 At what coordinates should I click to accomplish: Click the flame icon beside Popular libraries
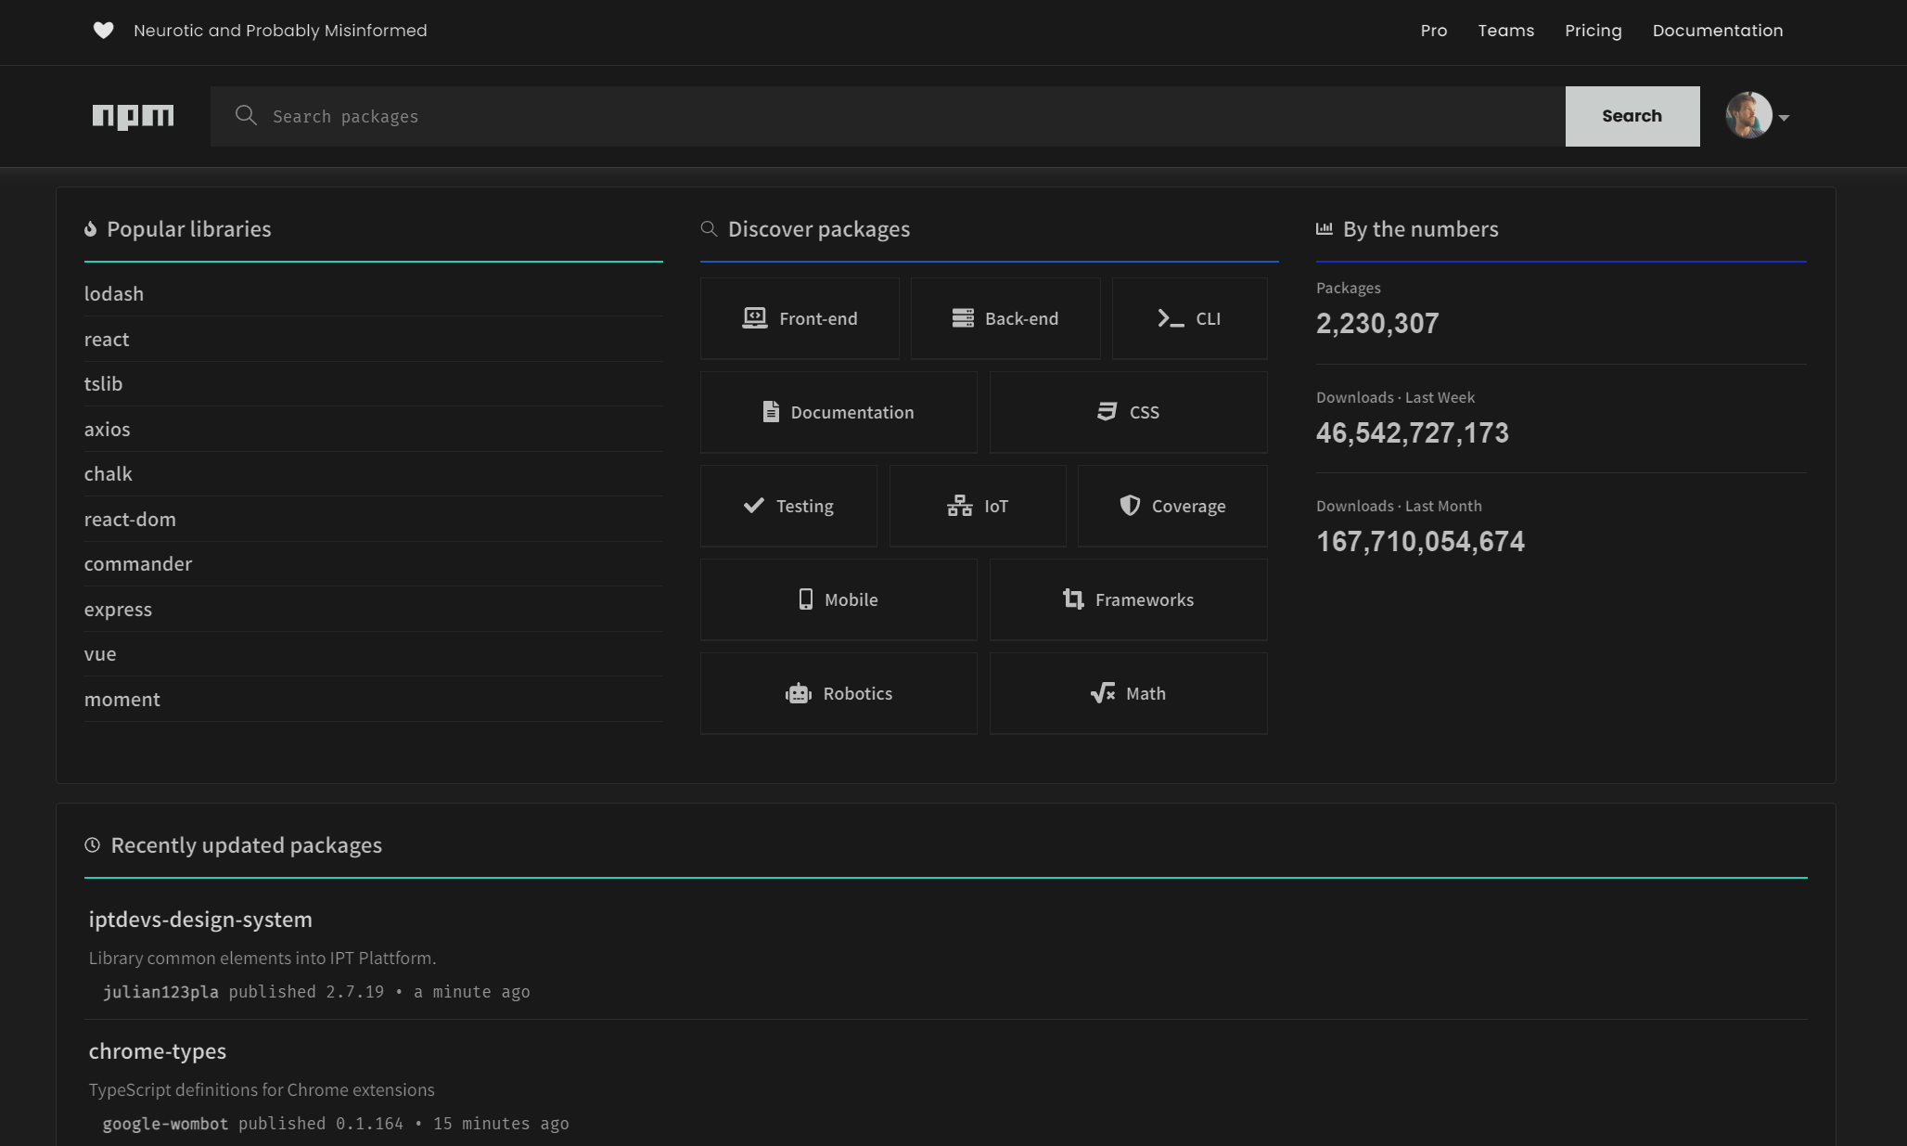(90, 229)
